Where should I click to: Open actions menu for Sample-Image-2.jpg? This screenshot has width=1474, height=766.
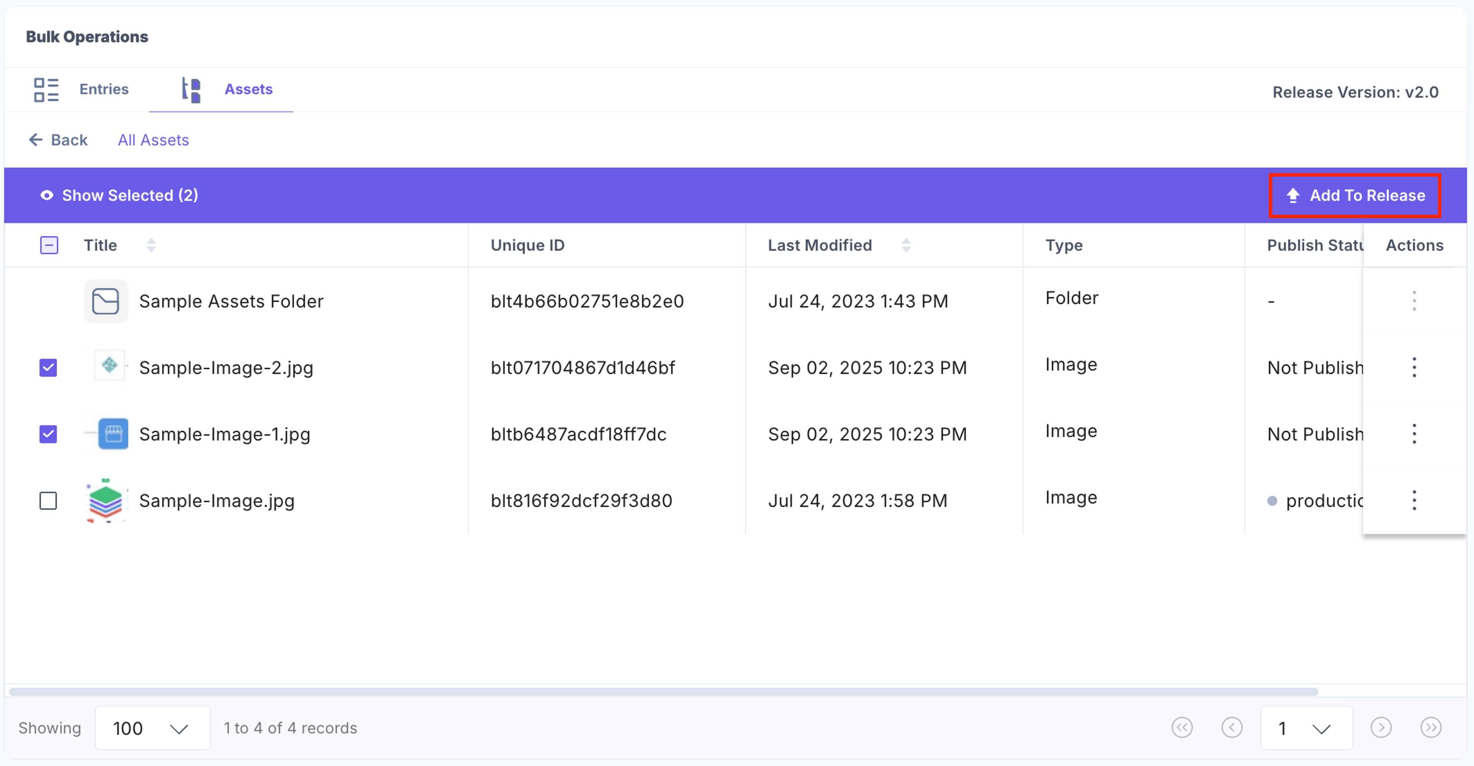1414,367
